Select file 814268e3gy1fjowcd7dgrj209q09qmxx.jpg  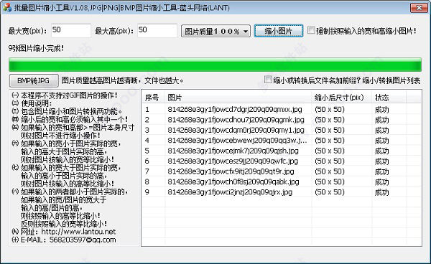[235, 110]
